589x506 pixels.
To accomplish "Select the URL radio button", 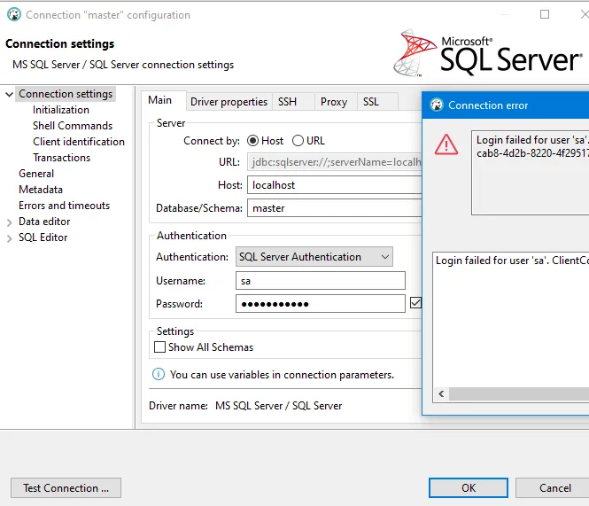I will 298,141.
